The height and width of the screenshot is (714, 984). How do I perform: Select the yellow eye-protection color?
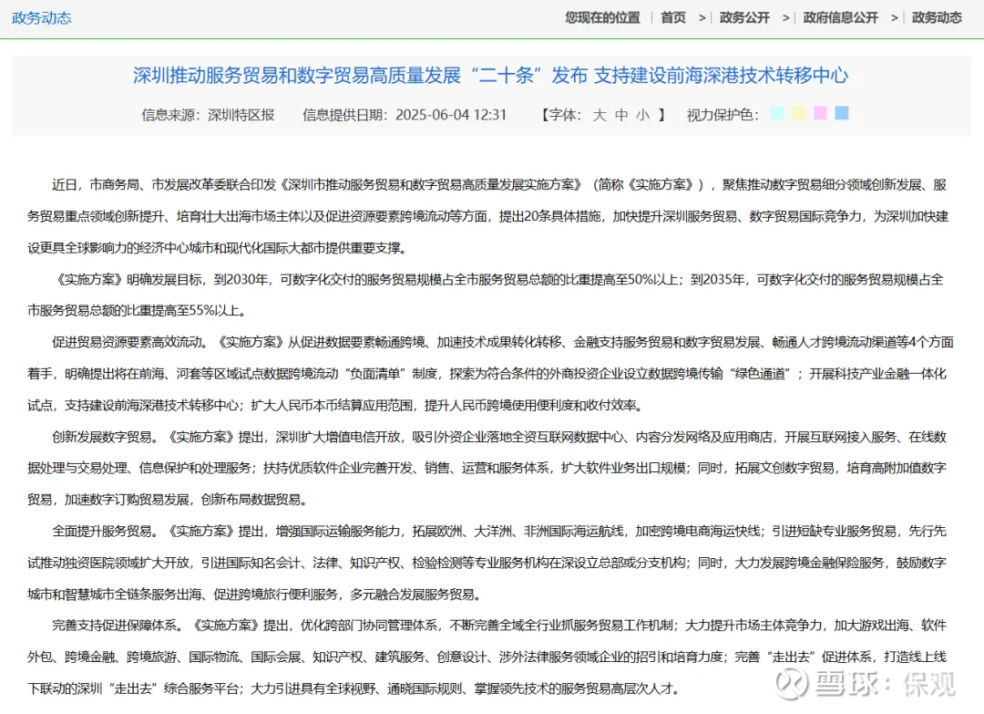[x=799, y=113]
